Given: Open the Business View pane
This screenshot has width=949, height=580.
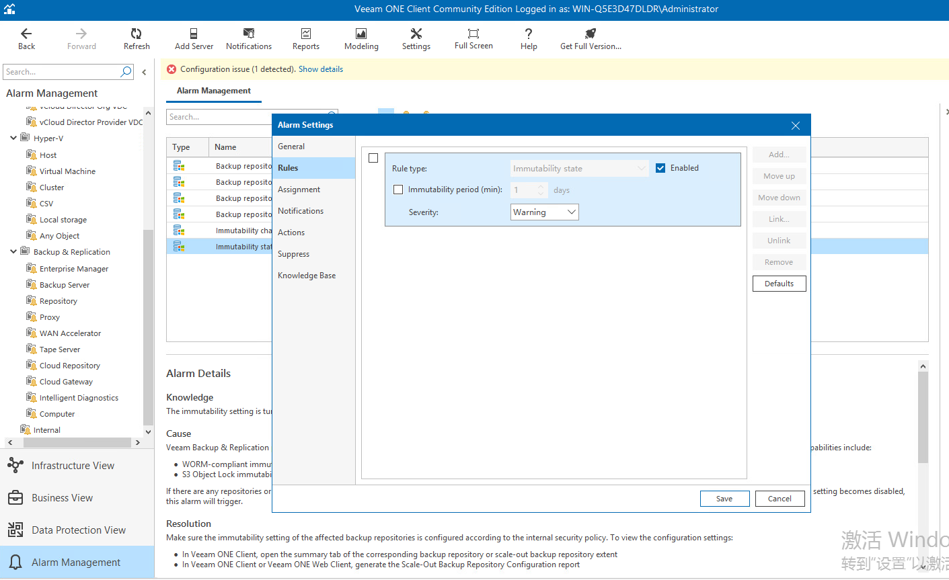Looking at the screenshot, I should coord(77,497).
